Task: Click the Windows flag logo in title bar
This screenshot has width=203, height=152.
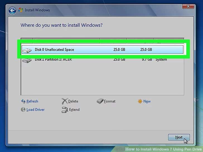Action: [20, 10]
